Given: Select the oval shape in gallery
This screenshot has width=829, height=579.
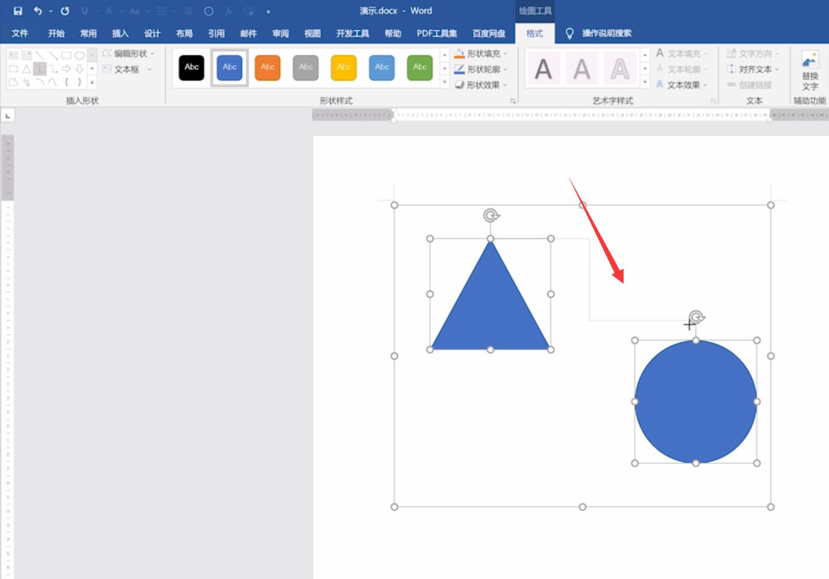Looking at the screenshot, I should (80, 55).
